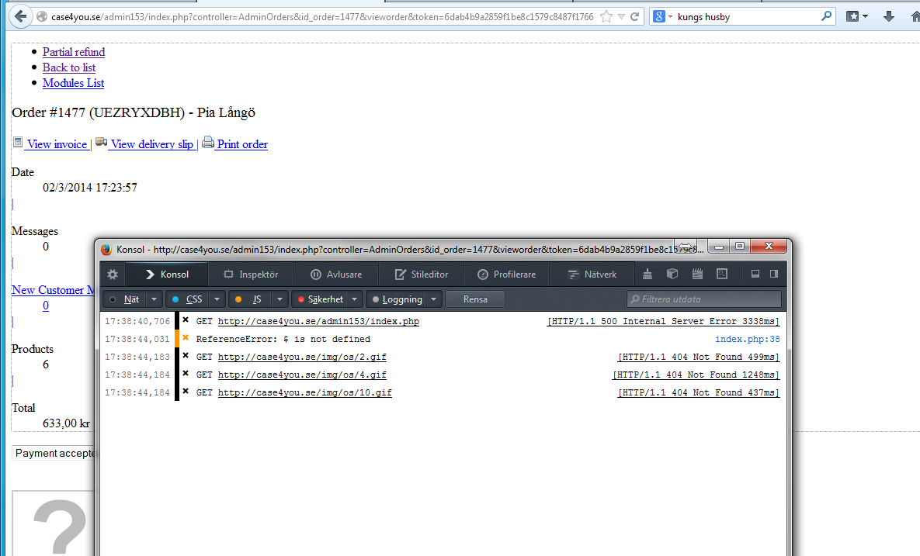Image resolution: width=920 pixels, height=556 pixels.
Task: Reload the page with the refresh icon
Action: tap(634, 16)
